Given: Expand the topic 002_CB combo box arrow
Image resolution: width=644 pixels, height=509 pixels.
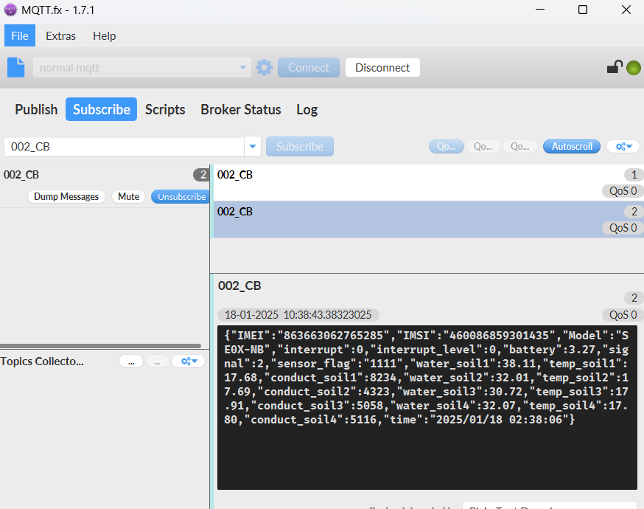Looking at the screenshot, I should tap(253, 146).
